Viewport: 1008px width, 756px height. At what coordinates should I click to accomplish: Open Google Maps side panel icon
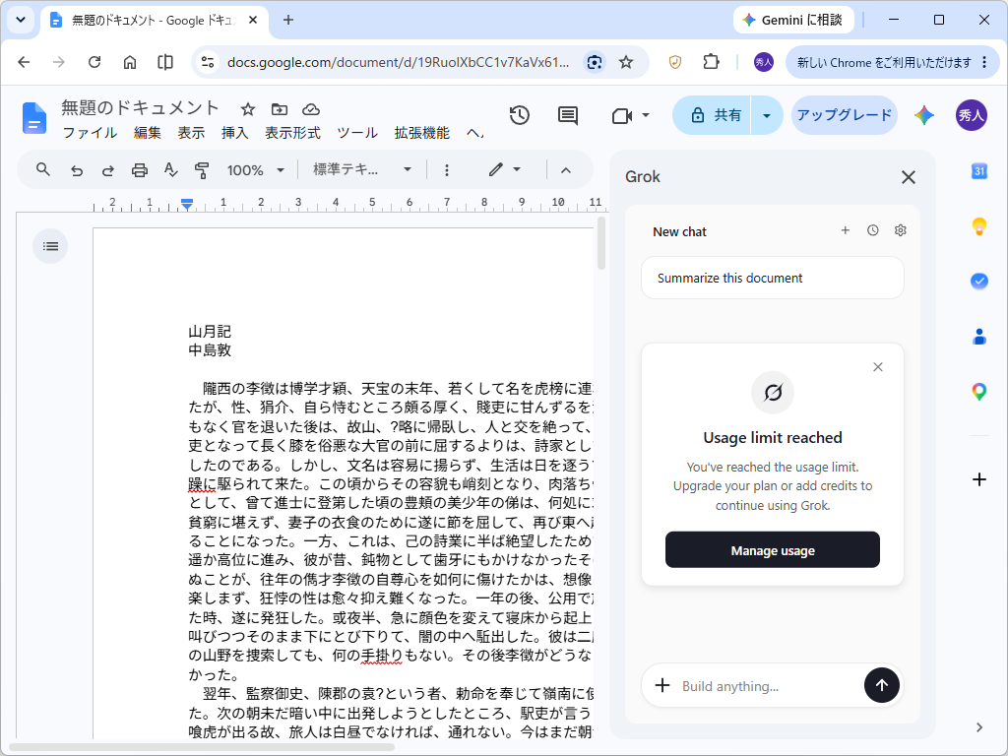click(978, 392)
